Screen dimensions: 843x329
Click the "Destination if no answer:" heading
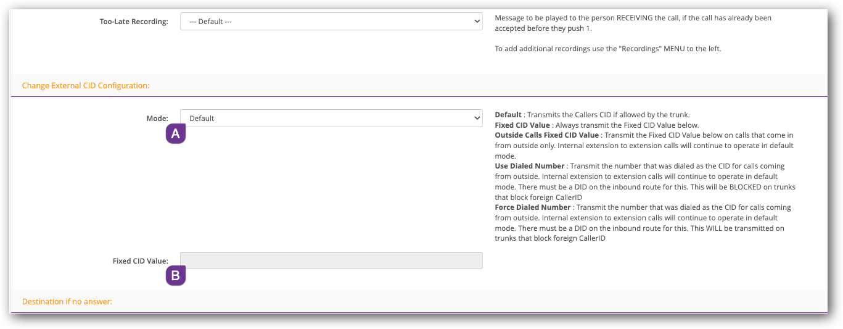67,302
